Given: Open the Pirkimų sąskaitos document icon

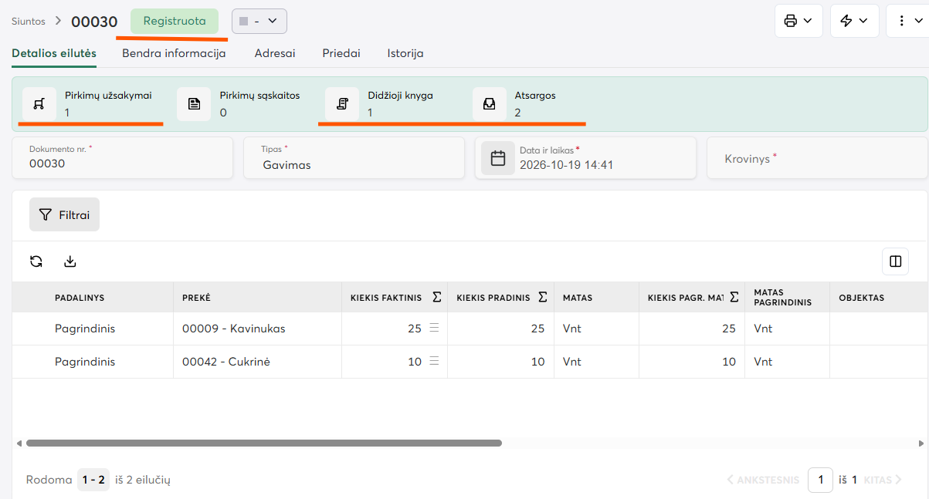Looking at the screenshot, I should tap(194, 104).
